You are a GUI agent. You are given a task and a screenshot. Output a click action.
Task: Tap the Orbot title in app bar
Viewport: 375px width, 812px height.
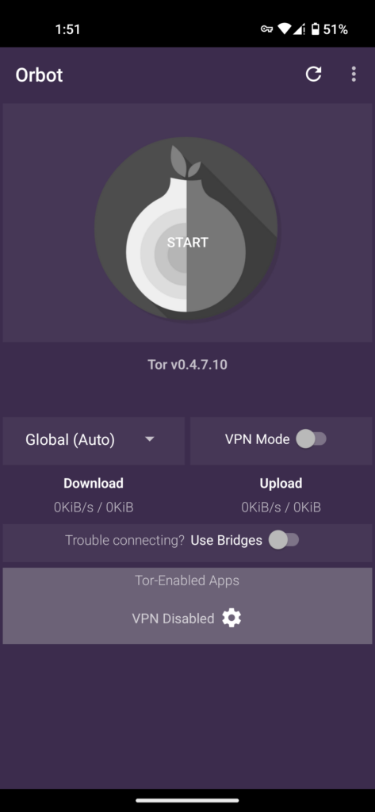40,75
